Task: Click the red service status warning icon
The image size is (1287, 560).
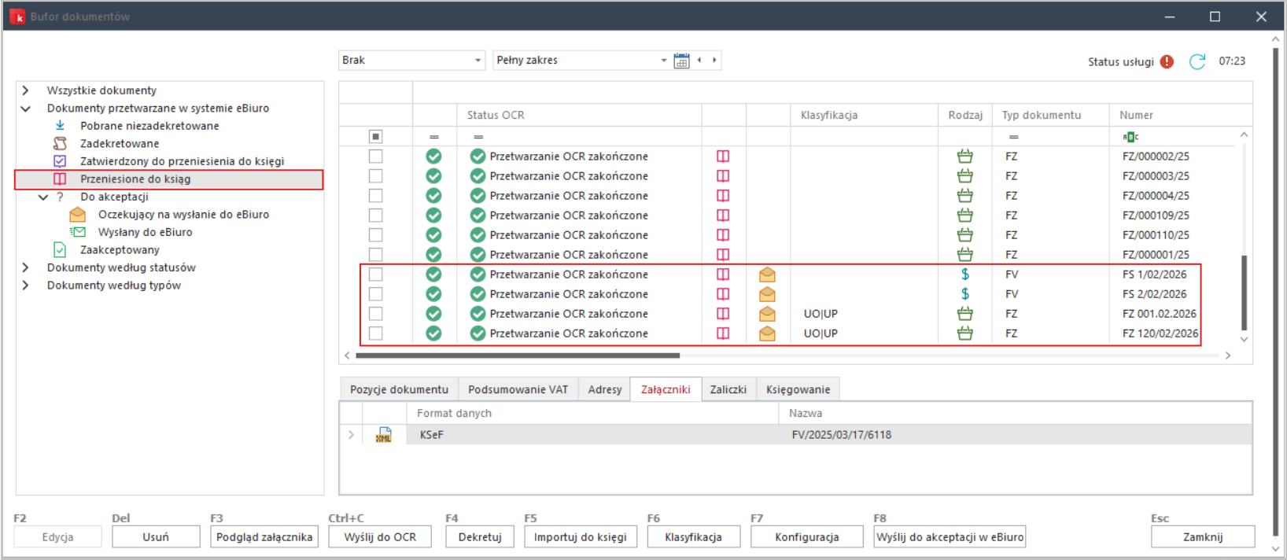Action: (1167, 61)
